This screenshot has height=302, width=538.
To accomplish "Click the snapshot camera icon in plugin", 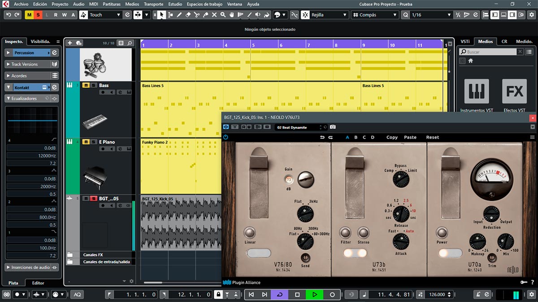I will pyautogui.click(x=333, y=127).
